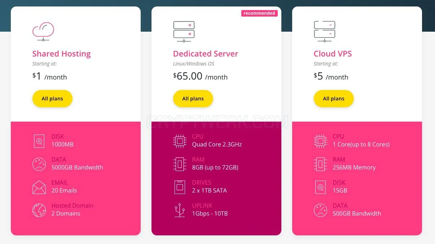Click the recommended badge on Dedicated Server

click(259, 13)
